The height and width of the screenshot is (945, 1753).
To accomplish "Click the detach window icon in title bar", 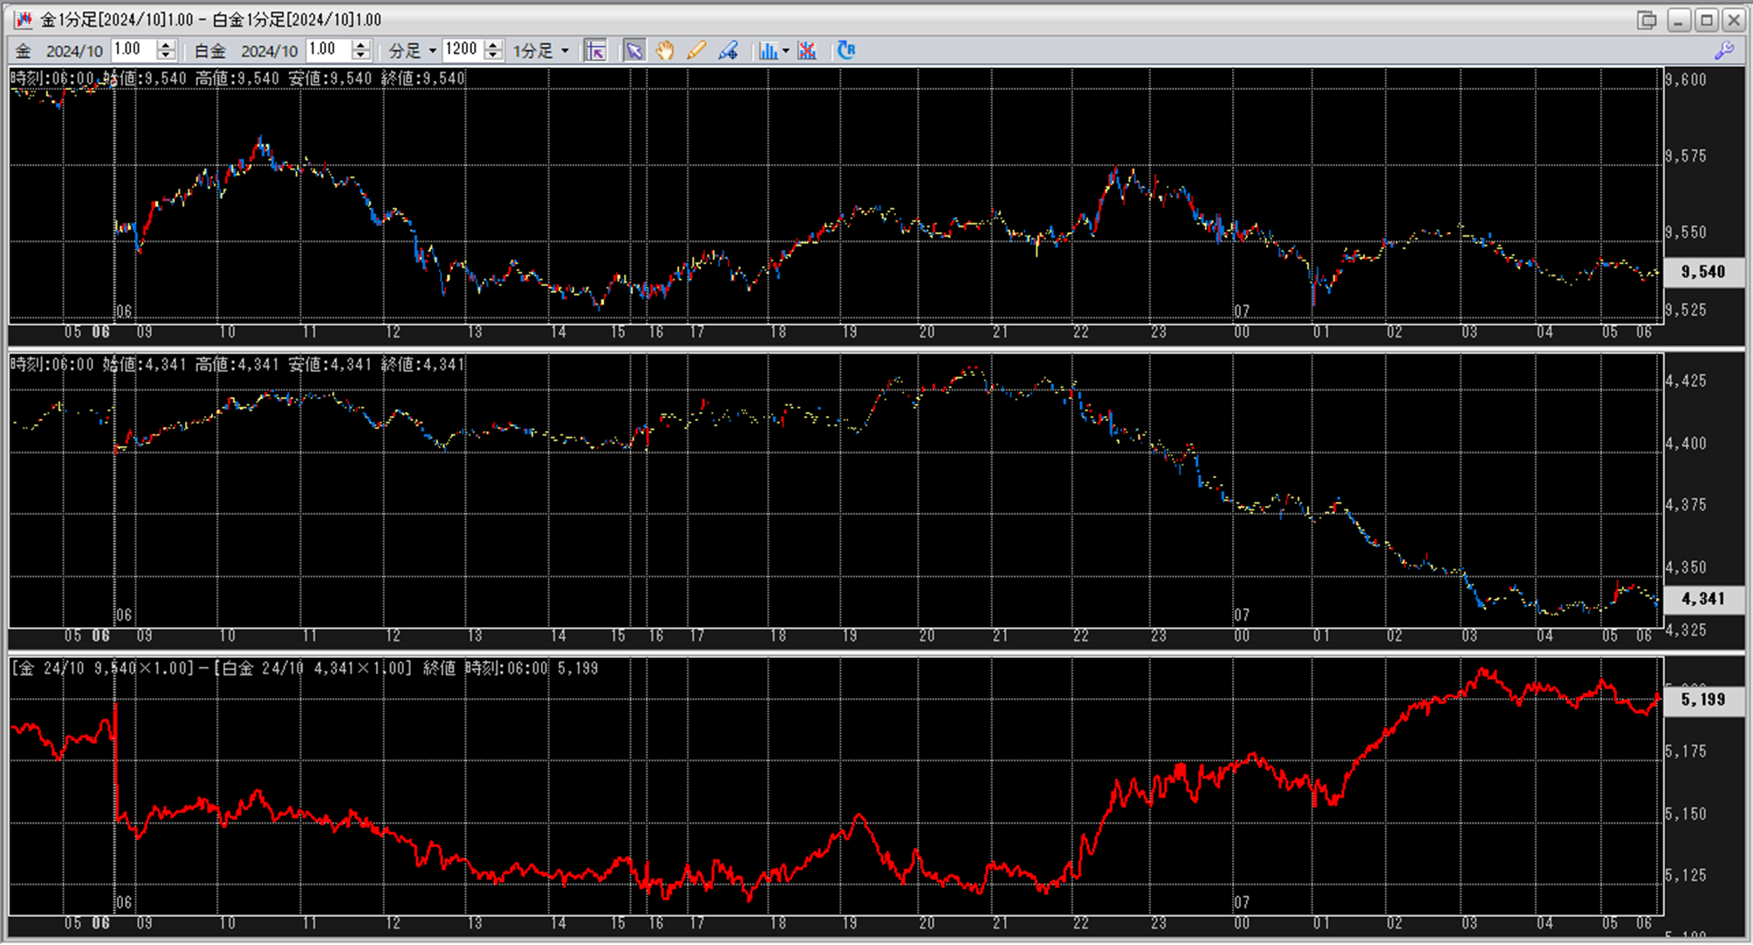I will click(x=1647, y=19).
